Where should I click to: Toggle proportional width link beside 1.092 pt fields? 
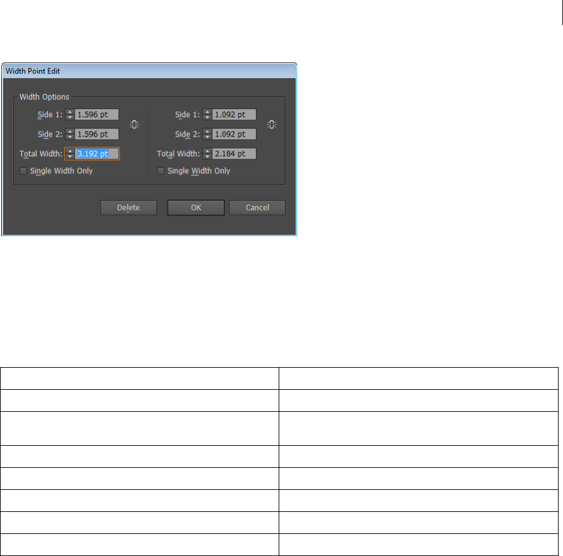coord(272,124)
